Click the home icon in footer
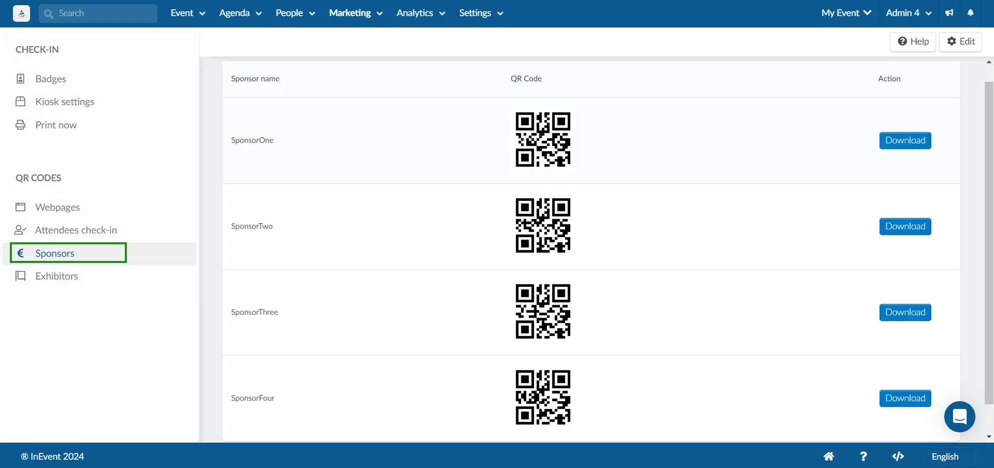994x468 pixels. [829, 456]
